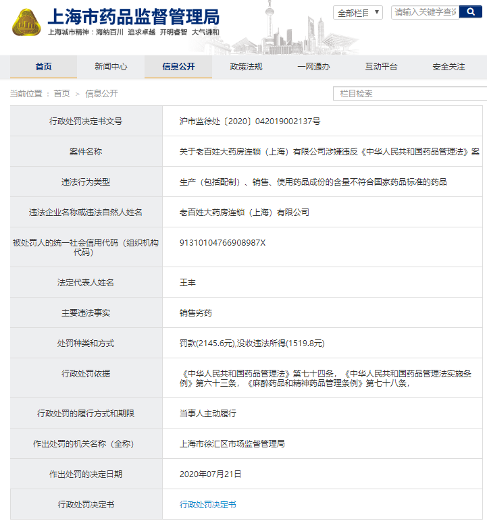
Task: Open the 互动平台 nav item
Action: [x=381, y=67]
